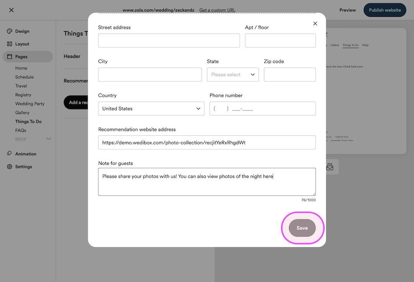414x282 pixels.
Task: Open the State dropdown
Action: 233,74
